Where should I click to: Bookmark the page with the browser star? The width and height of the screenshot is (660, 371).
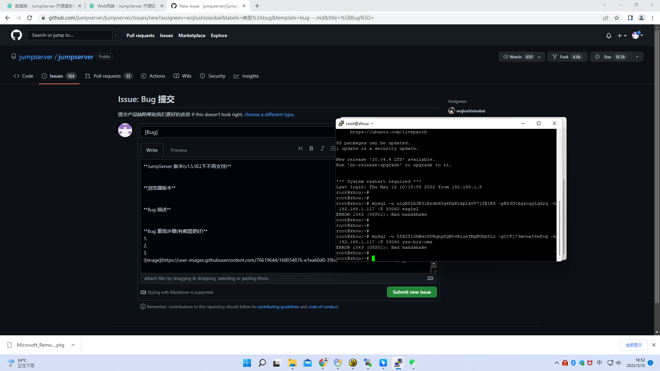point(617,18)
